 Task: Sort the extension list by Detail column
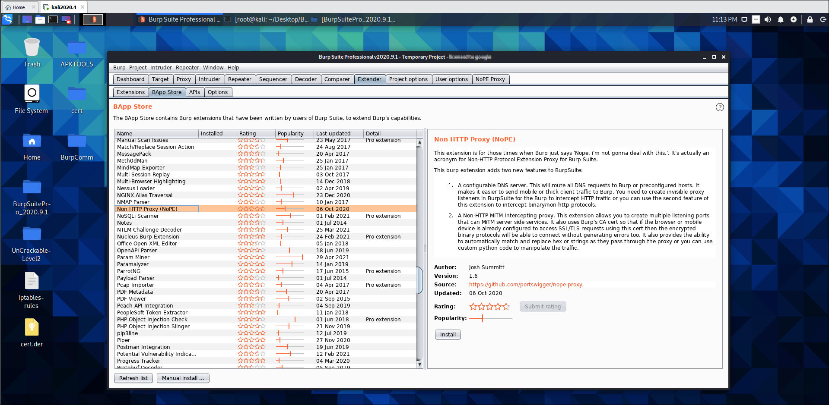click(390, 134)
